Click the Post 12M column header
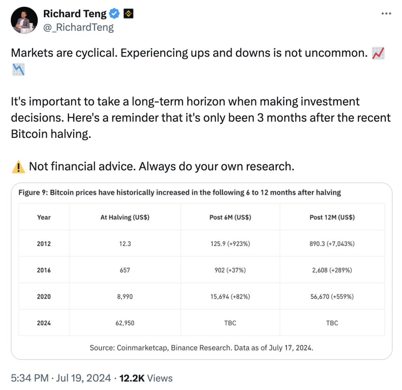The height and width of the screenshot is (390, 402). click(332, 217)
